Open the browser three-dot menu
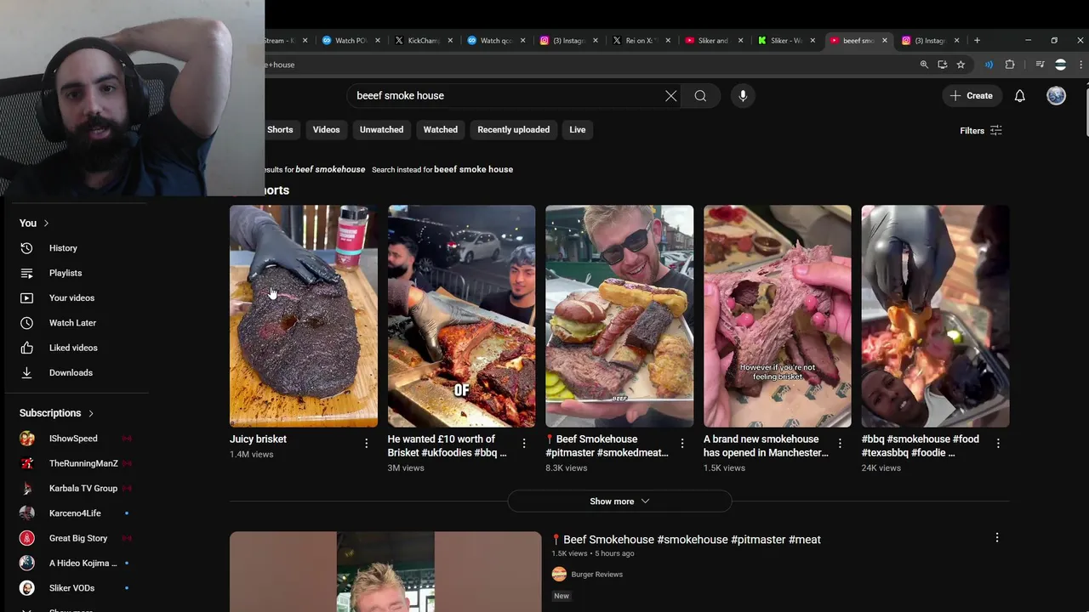The height and width of the screenshot is (612, 1089). pyautogui.click(x=1080, y=65)
